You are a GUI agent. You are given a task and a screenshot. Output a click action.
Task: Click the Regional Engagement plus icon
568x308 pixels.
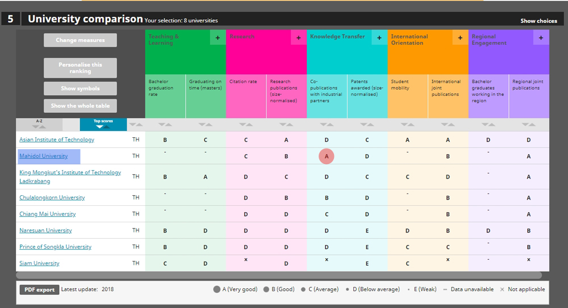(x=541, y=38)
